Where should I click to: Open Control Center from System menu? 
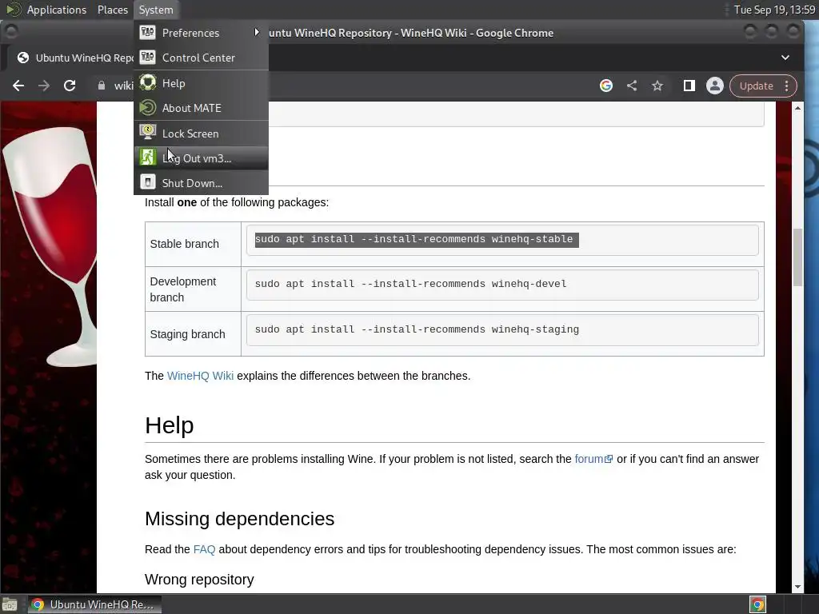pyautogui.click(x=201, y=58)
